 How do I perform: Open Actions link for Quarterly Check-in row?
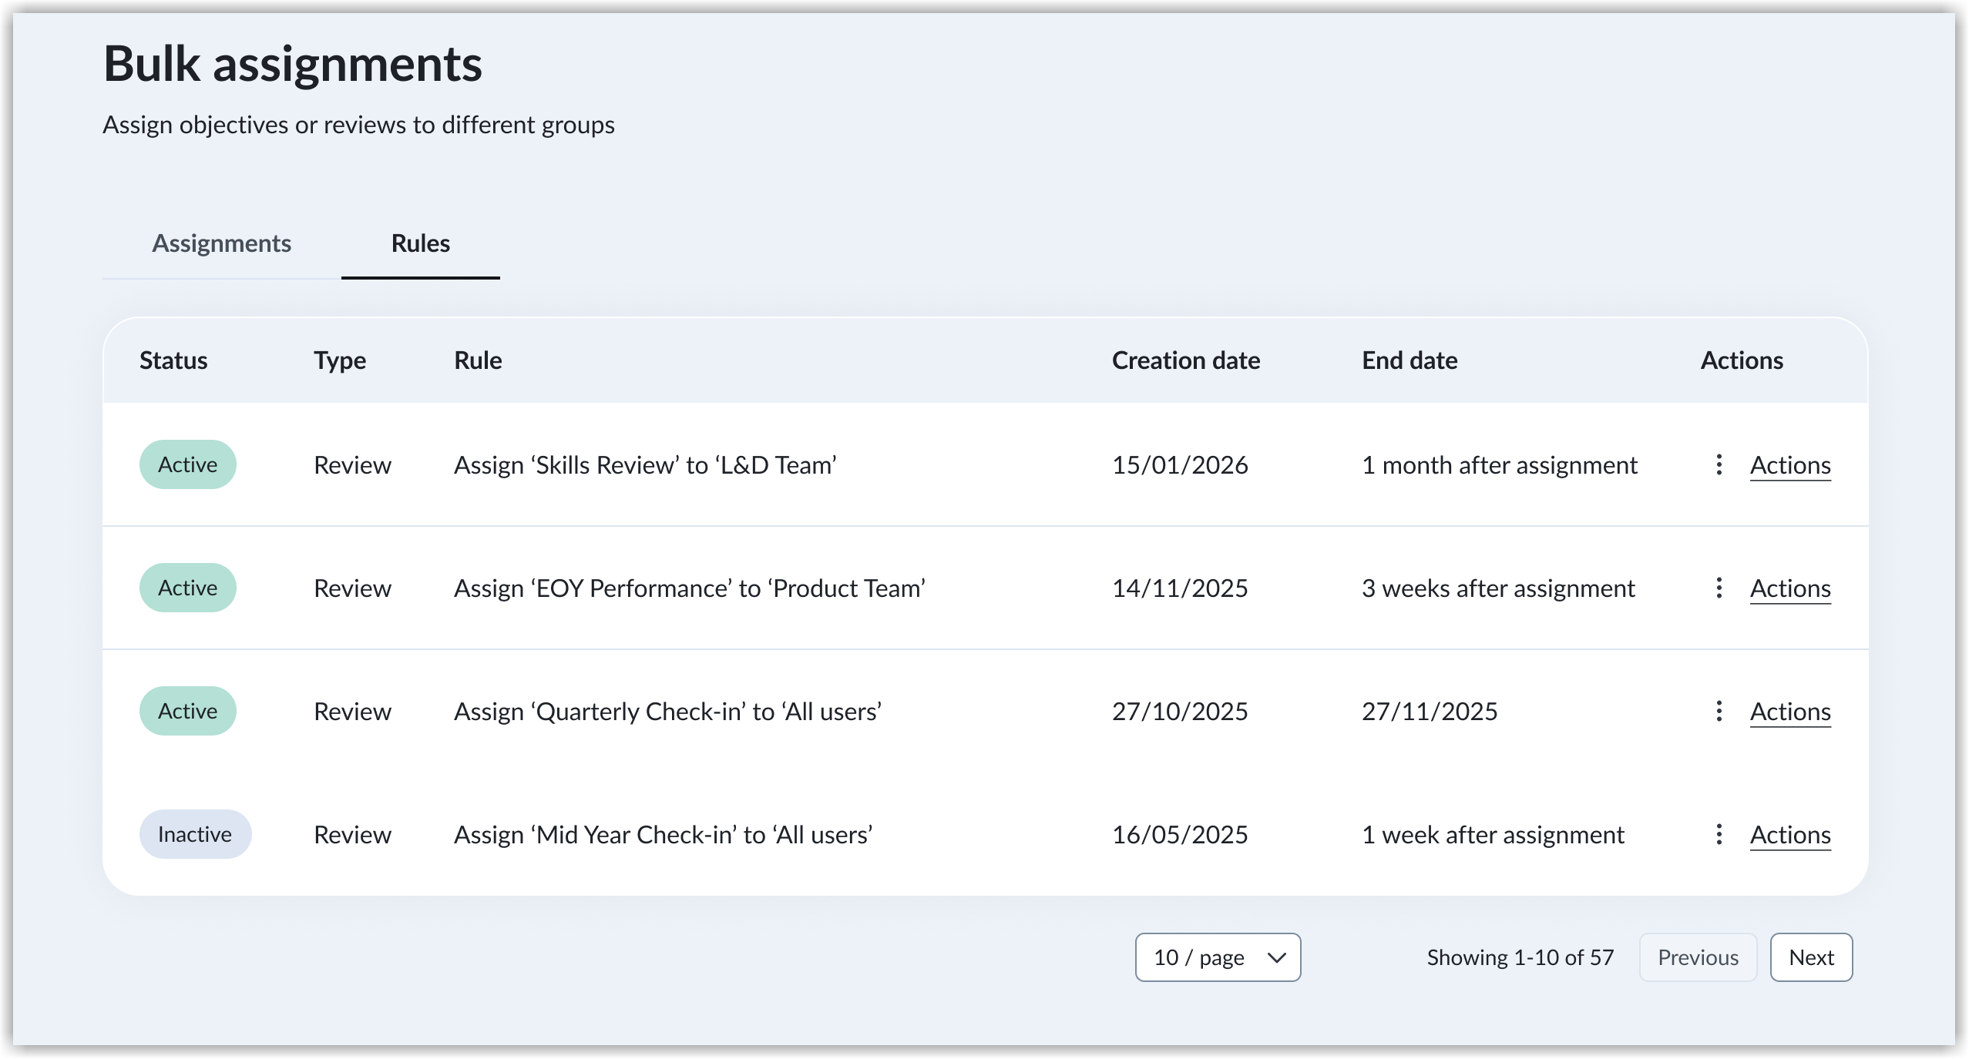tap(1789, 712)
